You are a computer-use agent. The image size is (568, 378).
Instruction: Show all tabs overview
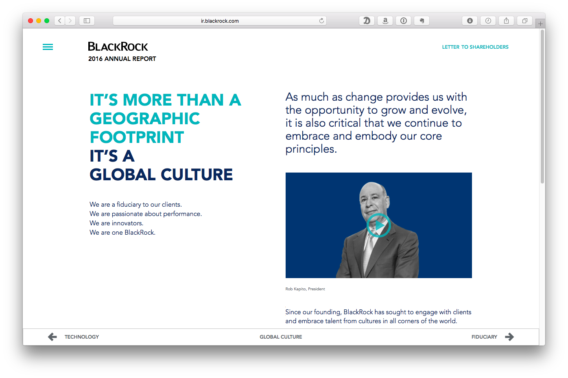tap(524, 21)
